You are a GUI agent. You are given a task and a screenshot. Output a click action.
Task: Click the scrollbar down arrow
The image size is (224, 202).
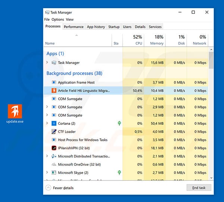coord(211,178)
